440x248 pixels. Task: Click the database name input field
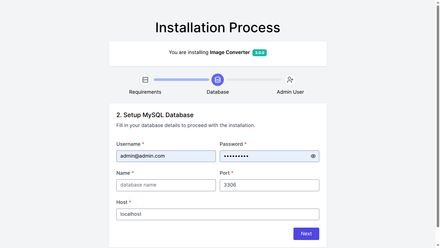166,185
